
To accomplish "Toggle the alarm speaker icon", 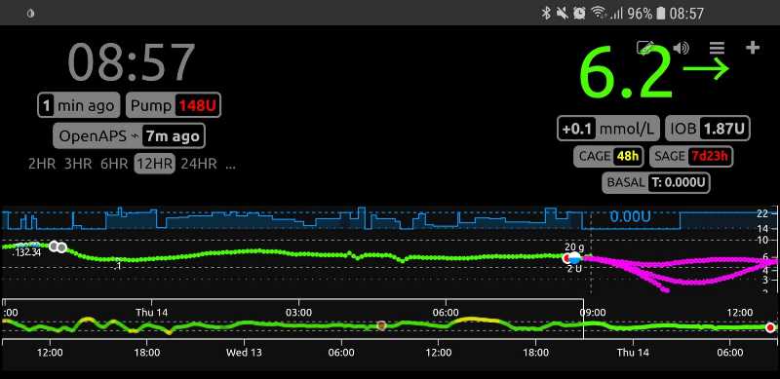I will (681, 49).
